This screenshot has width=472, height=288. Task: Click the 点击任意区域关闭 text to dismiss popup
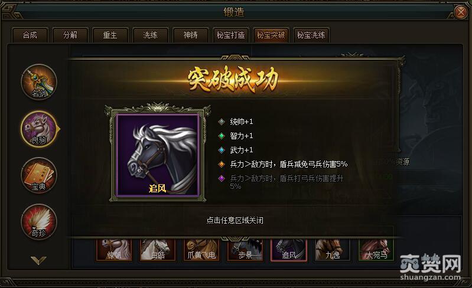tap(235, 220)
